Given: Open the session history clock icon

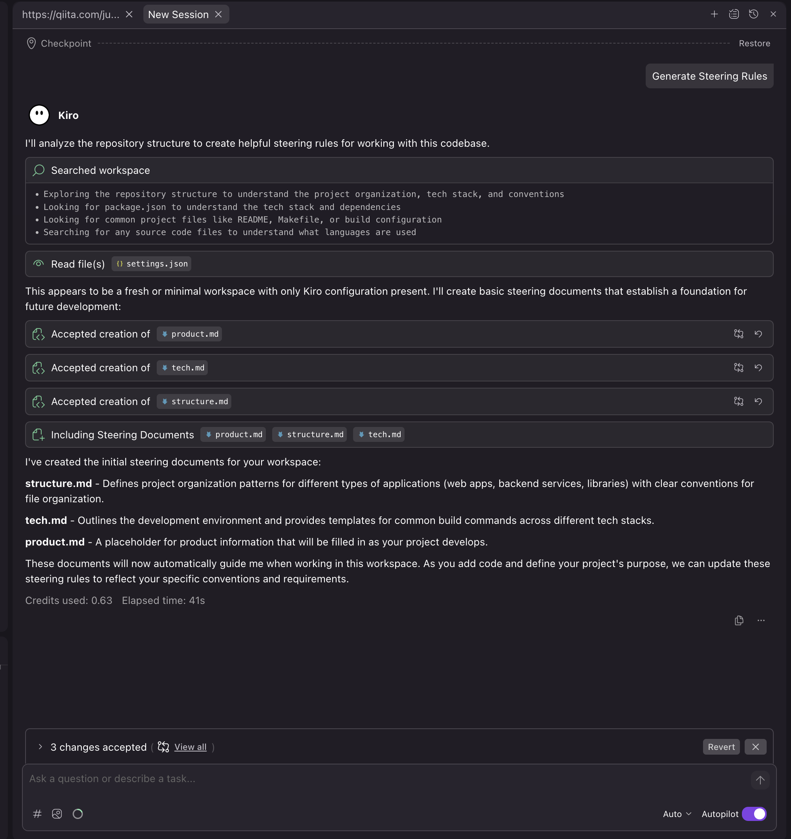Looking at the screenshot, I should click(x=753, y=15).
